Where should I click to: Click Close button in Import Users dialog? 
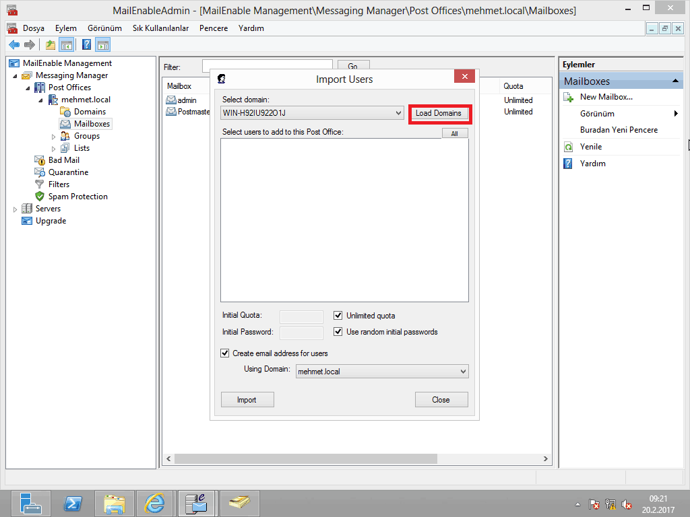[441, 400]
